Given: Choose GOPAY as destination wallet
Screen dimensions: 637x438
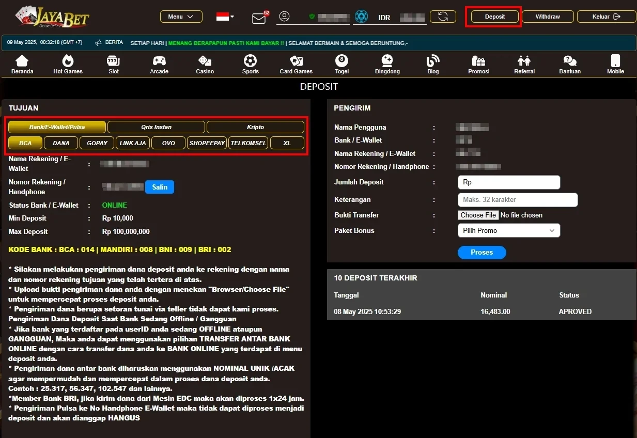Looking at the screenshot, I should [x=97, y=143].
